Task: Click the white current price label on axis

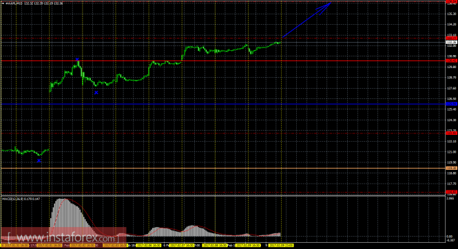Action: [x=452, y=42]
